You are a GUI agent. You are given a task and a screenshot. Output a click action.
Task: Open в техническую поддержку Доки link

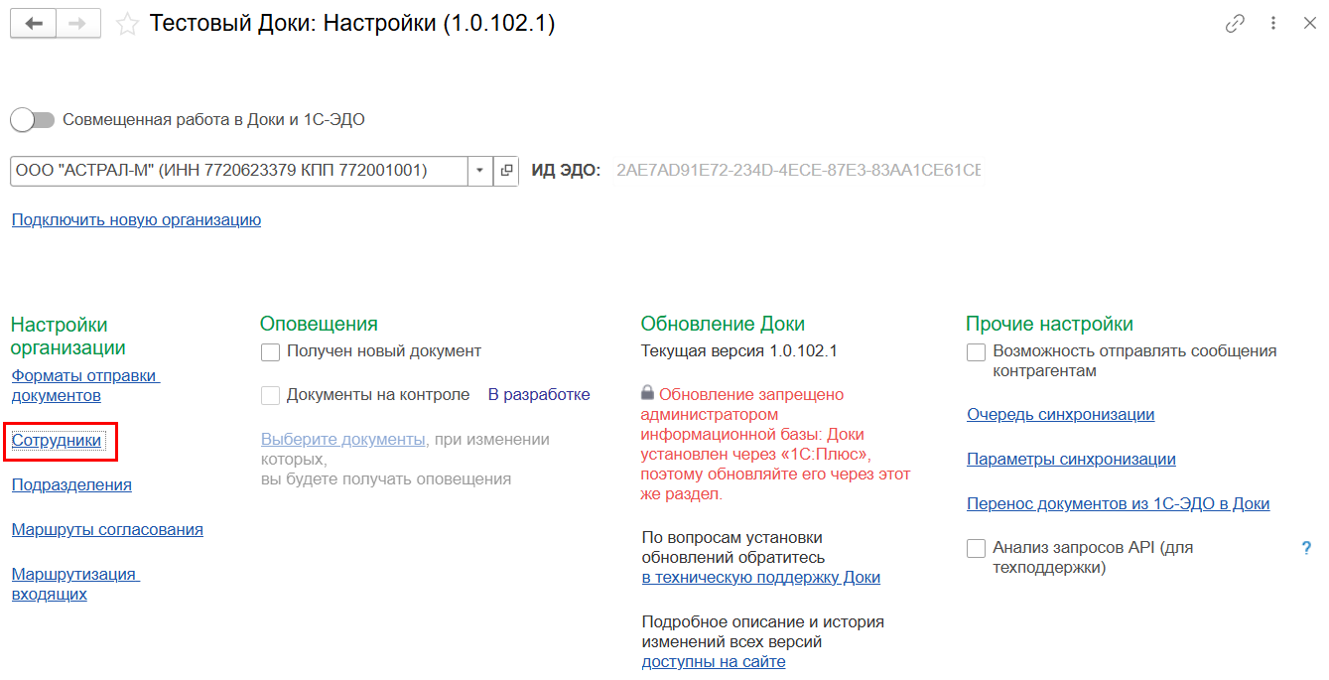(x=761, y=577)
